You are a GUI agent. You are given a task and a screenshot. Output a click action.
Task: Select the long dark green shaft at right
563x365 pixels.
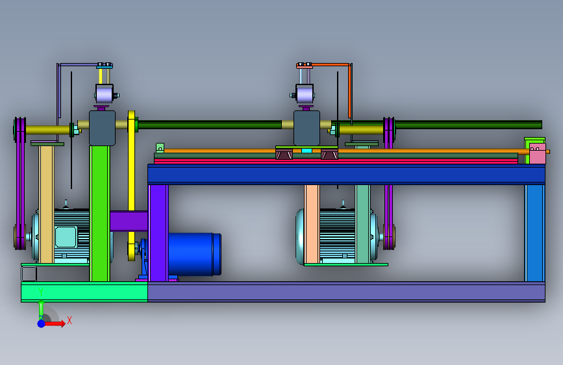(469, 125)
